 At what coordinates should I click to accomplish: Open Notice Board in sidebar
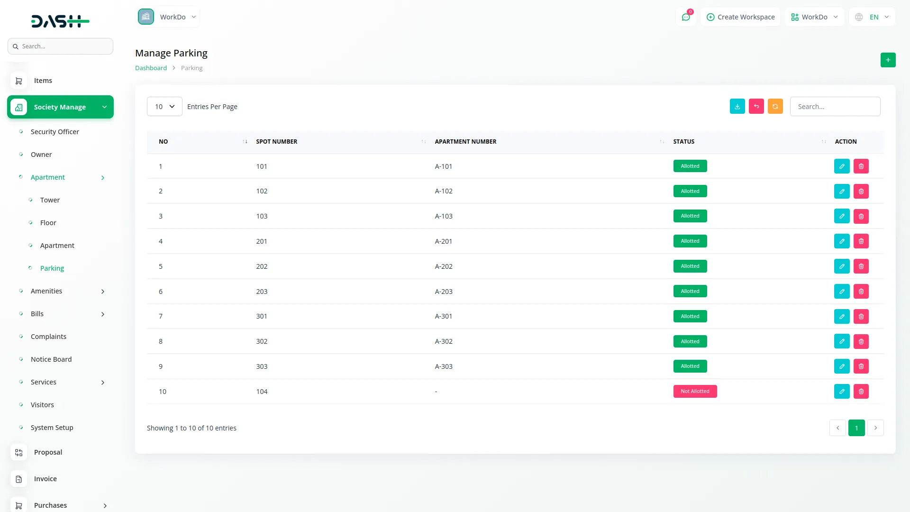coord(51,359)
